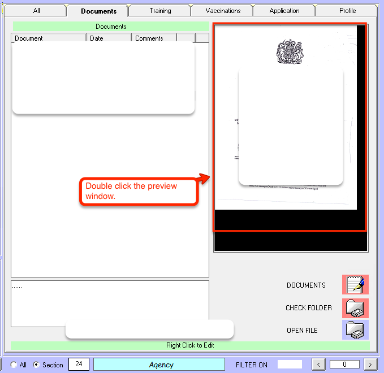Click the OPEN FILE folder icon
Viewport: 384px width, 373px height.
tap(355, 330)
